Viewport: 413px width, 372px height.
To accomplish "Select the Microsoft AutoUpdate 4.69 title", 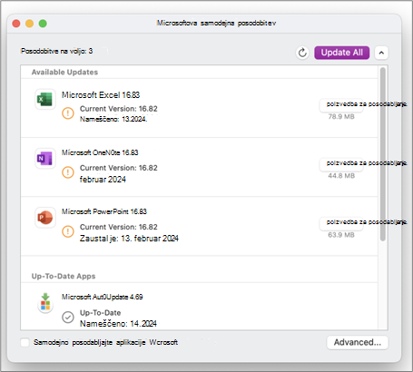I will [103, 297].
